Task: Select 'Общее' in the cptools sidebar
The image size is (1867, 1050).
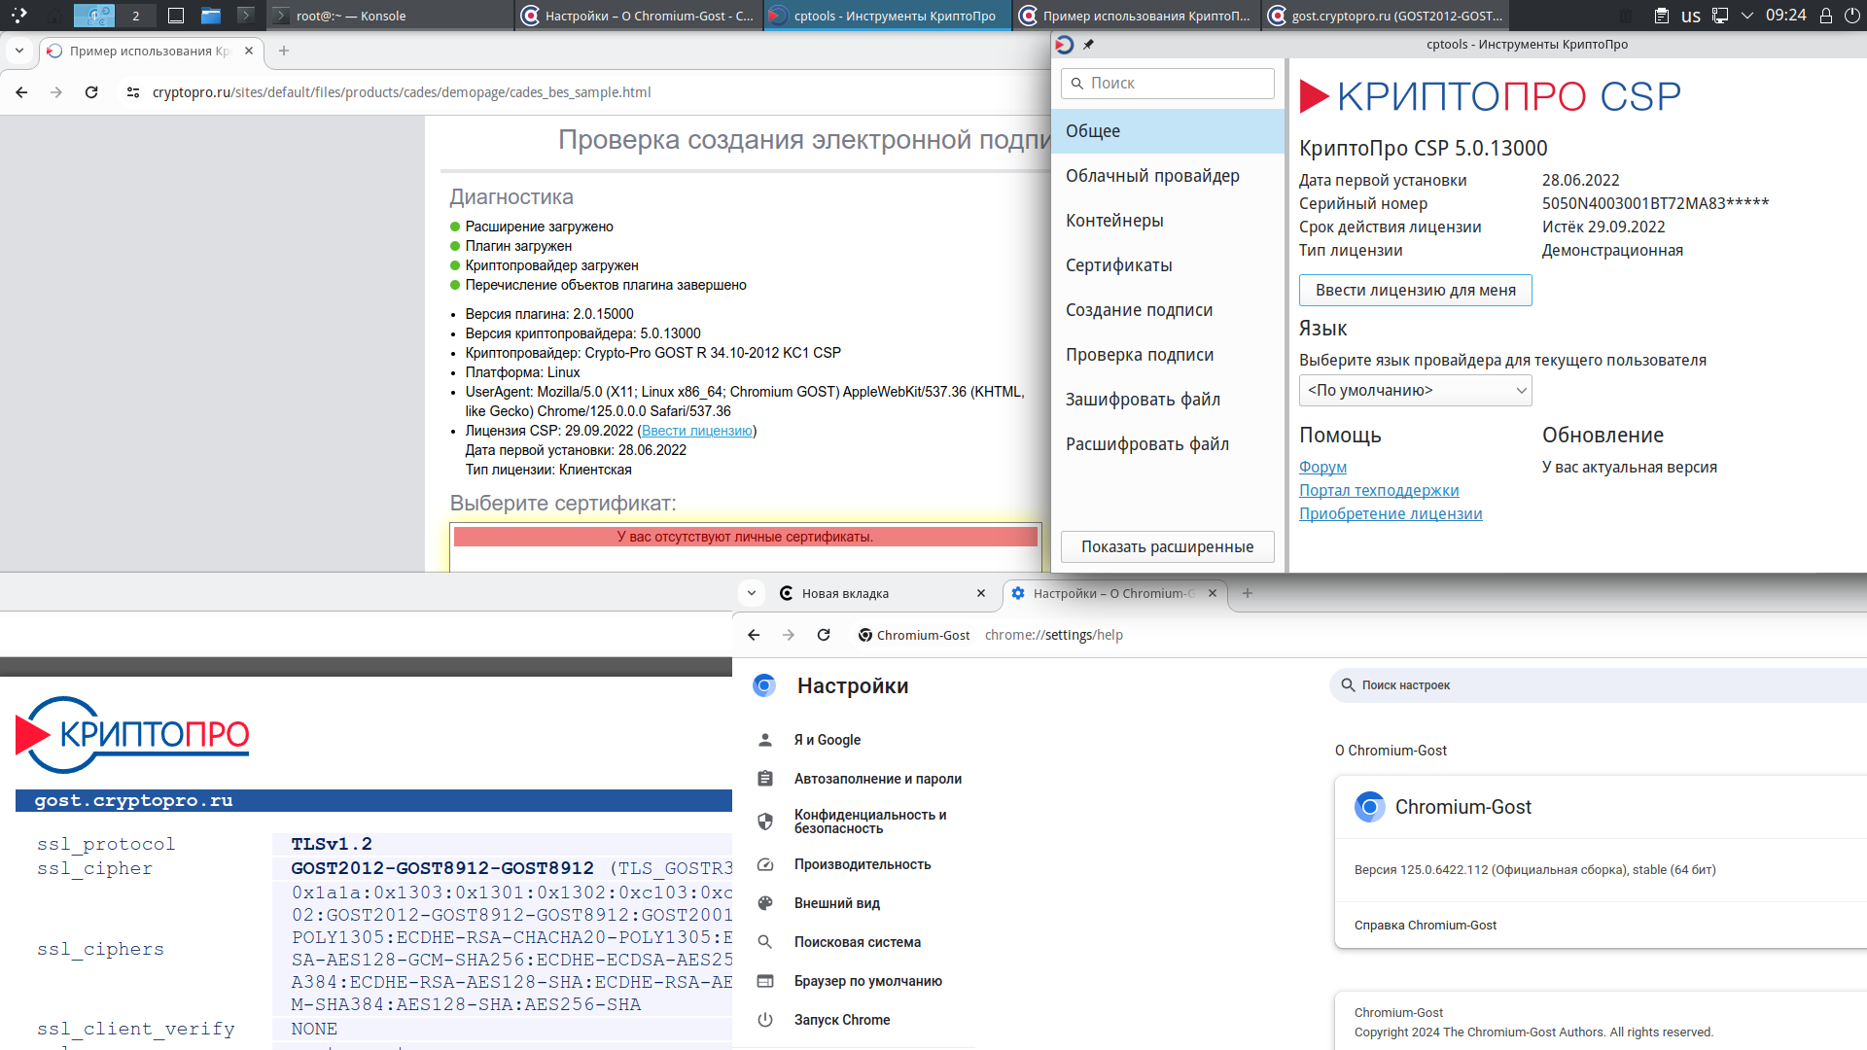Action: tap(1168, 131)
